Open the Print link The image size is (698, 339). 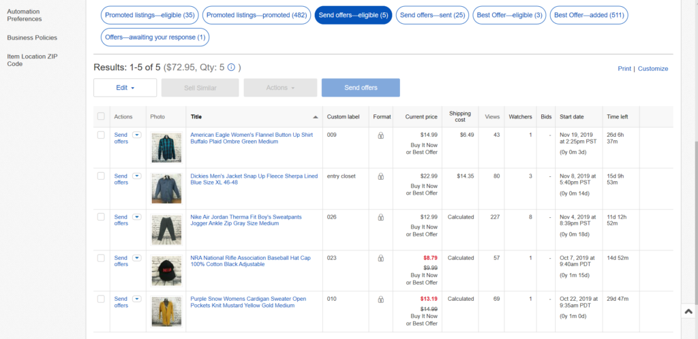tap(624, 69)
